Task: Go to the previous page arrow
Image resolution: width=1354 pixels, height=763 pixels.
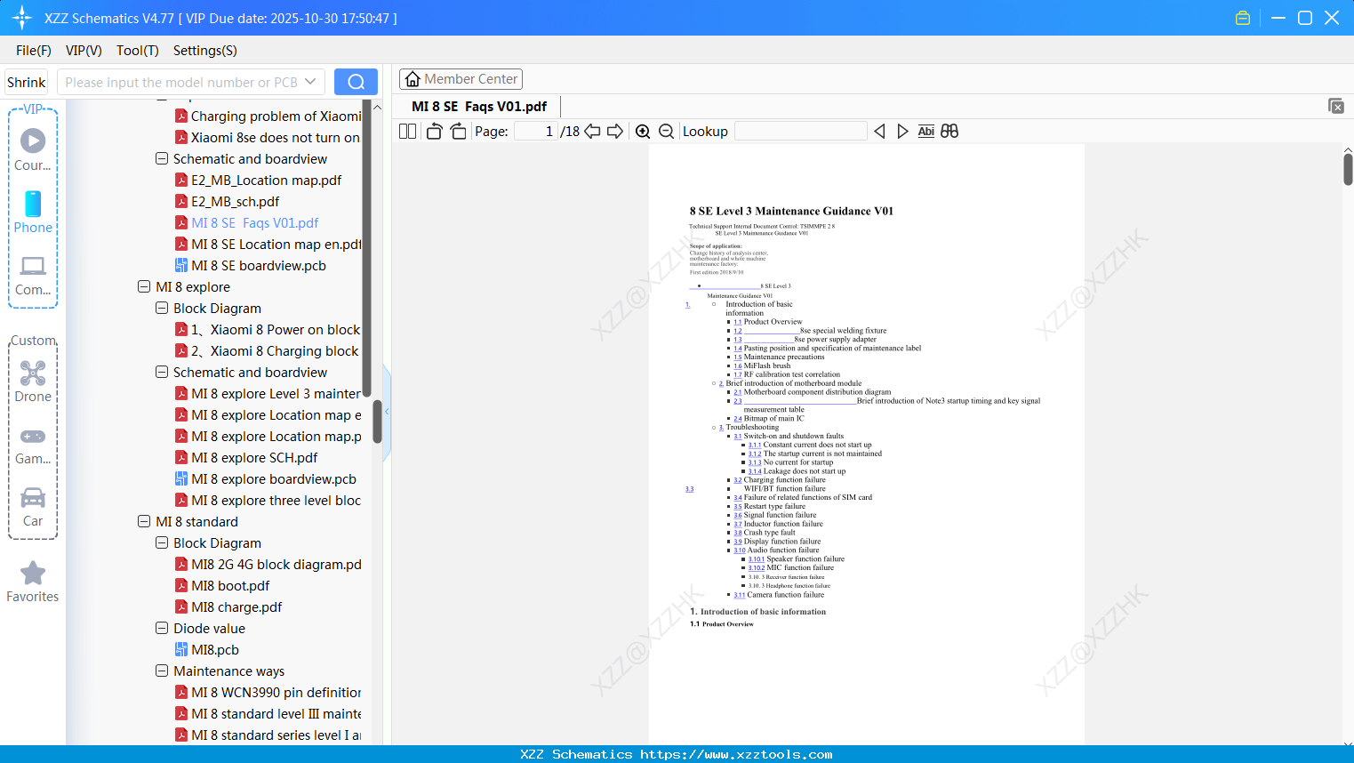Action: click(x=592, y=132)
